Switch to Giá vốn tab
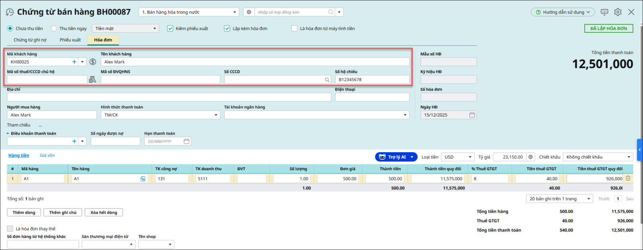This screenshot has height=250, width=643. [47, 155]
